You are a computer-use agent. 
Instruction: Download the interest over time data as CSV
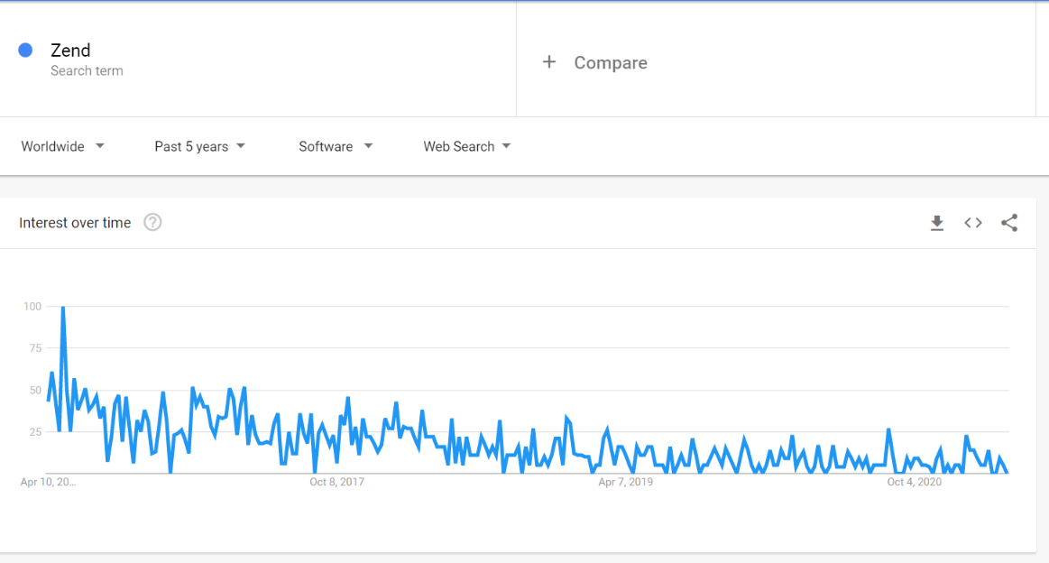tap(937, 223)
